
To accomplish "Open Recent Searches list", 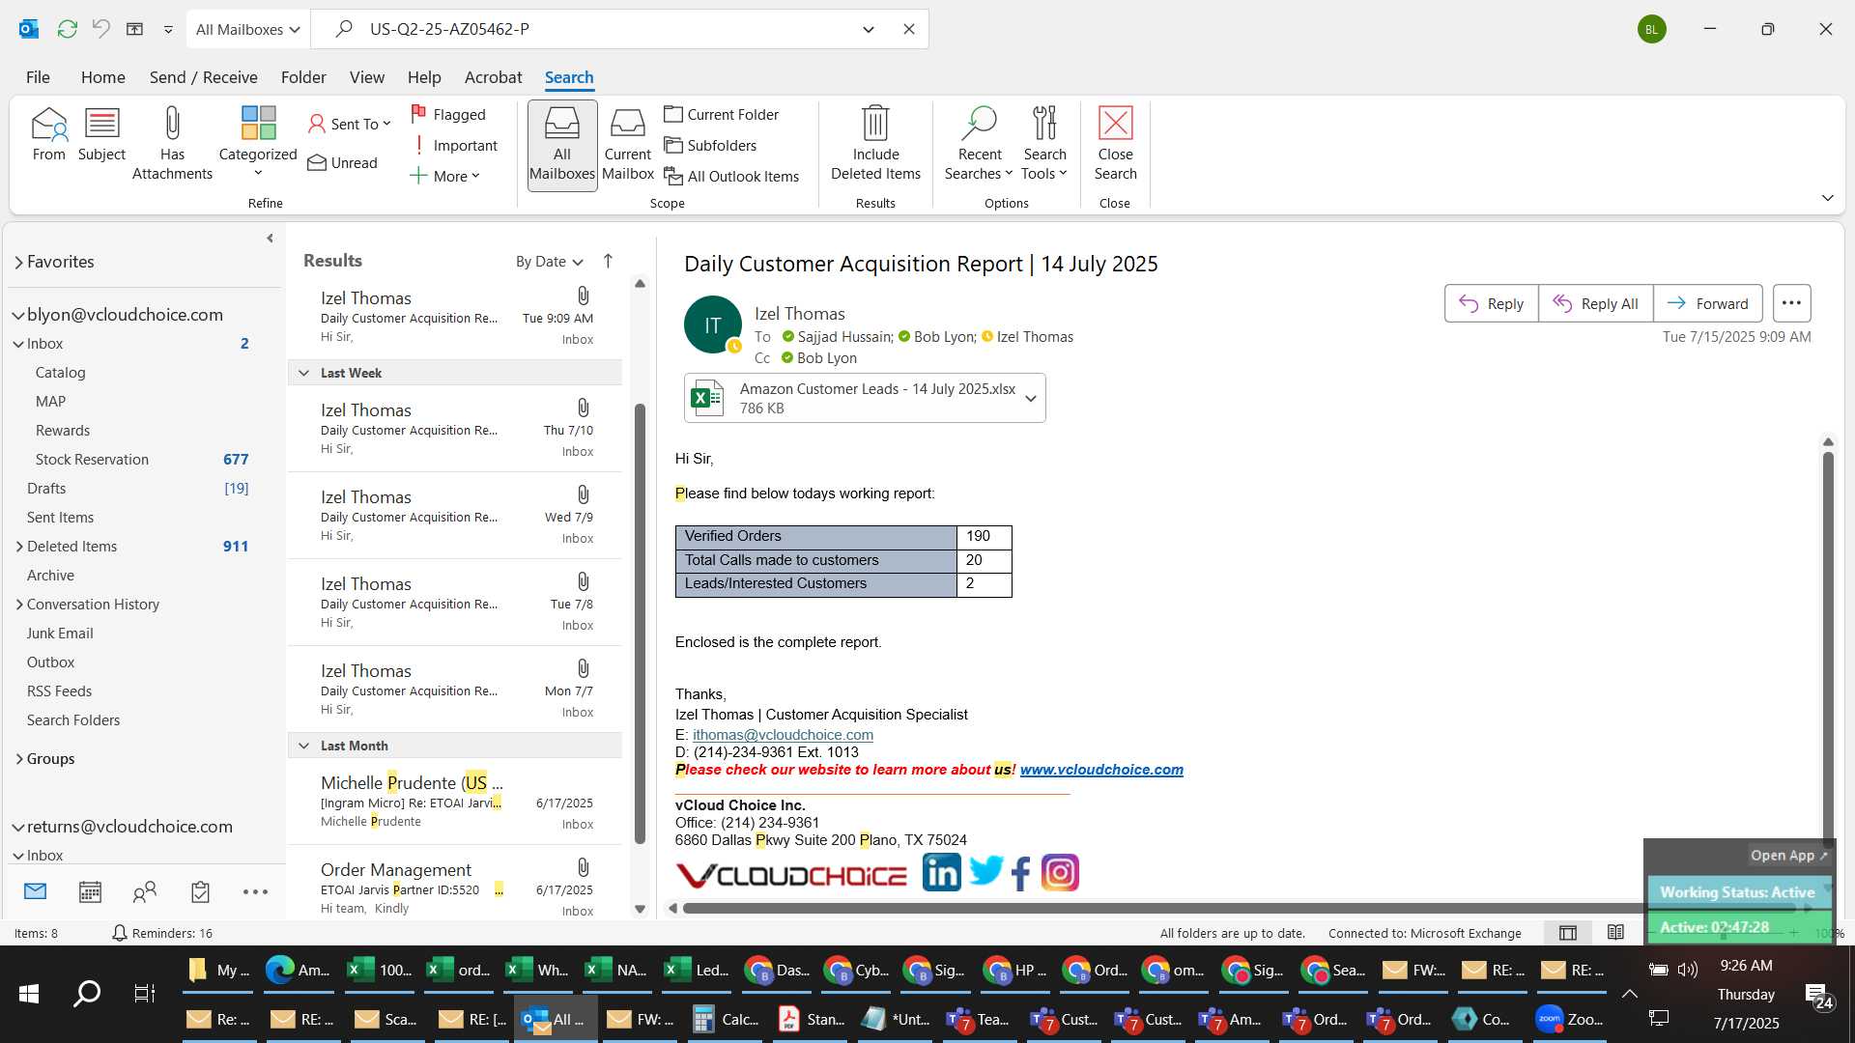I will coord(979,143).
